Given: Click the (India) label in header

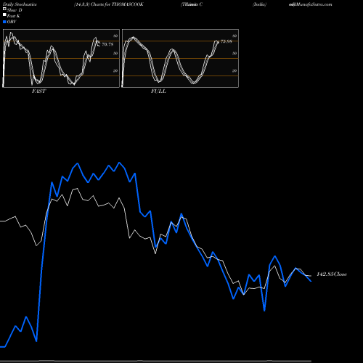Looking at the screenshot, I should coord(259,4).
